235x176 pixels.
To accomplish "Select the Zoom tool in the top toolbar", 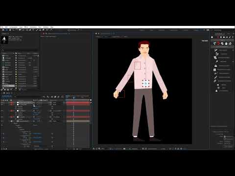I will pyautogui.click(x=13, y=30).
